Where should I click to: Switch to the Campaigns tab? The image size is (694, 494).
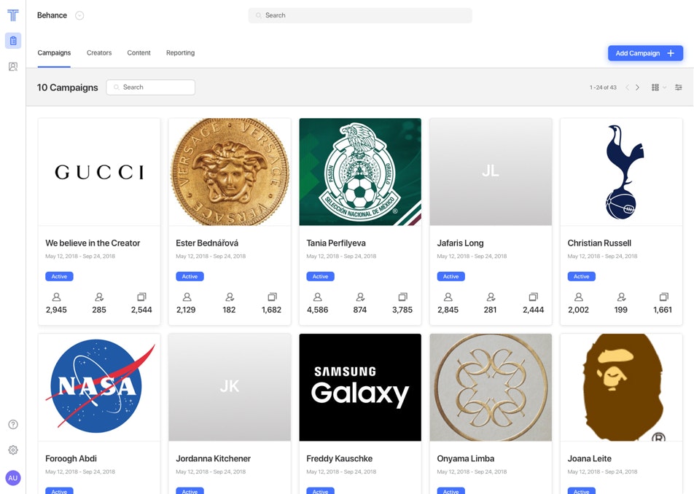pos(54,52)
